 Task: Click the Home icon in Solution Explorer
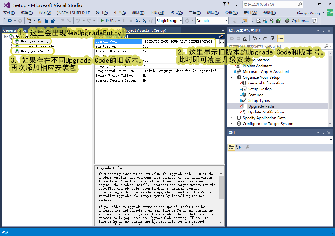pyautogui.click(x=245, y=38)
